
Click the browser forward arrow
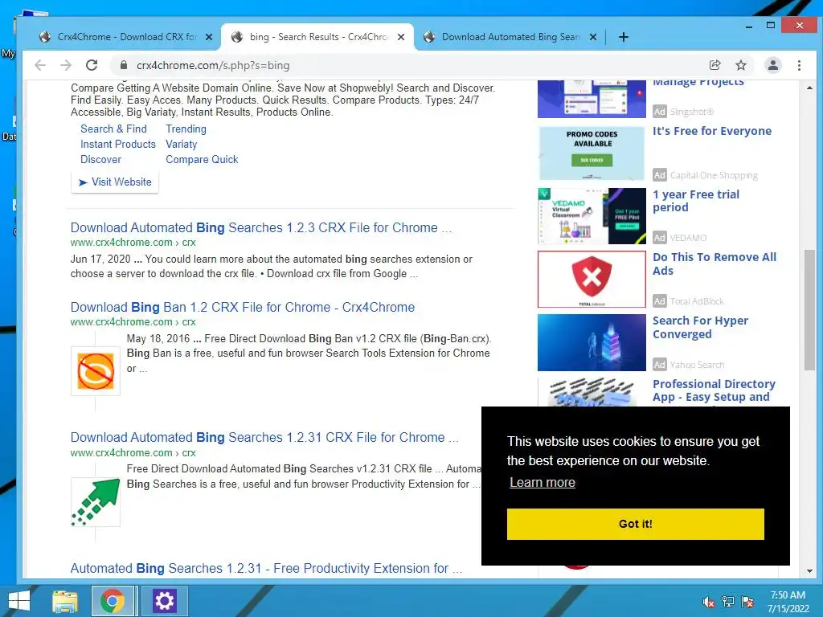[66, 65]
